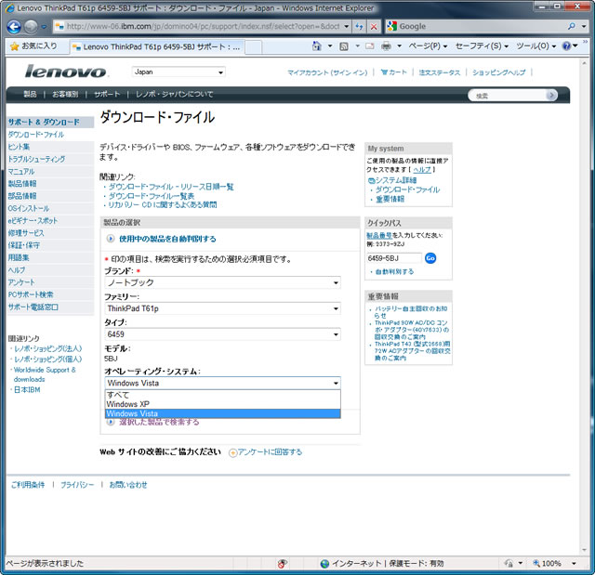This screenshot has height=575, width=595.
Task: Click the Worldwide Support & downloads link
Action: [45, 374]
